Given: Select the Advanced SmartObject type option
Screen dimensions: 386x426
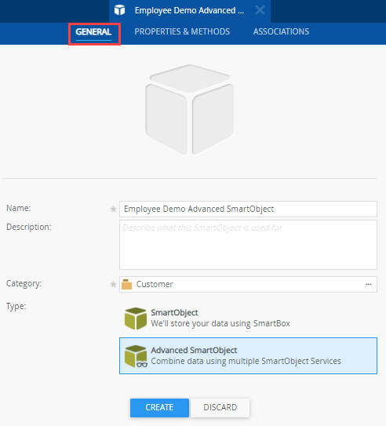Looking at the screenshot, I should tap(248, 355).
